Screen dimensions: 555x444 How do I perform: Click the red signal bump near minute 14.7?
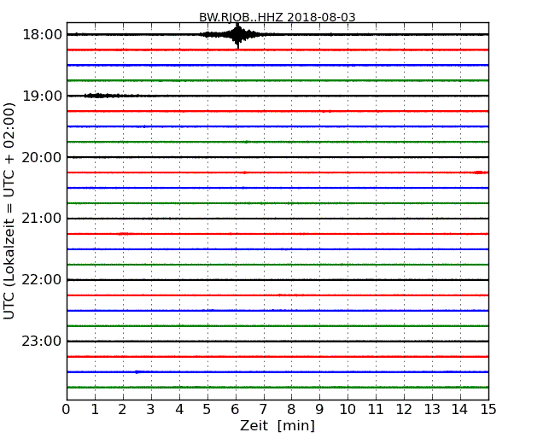(x=479, y=172)
